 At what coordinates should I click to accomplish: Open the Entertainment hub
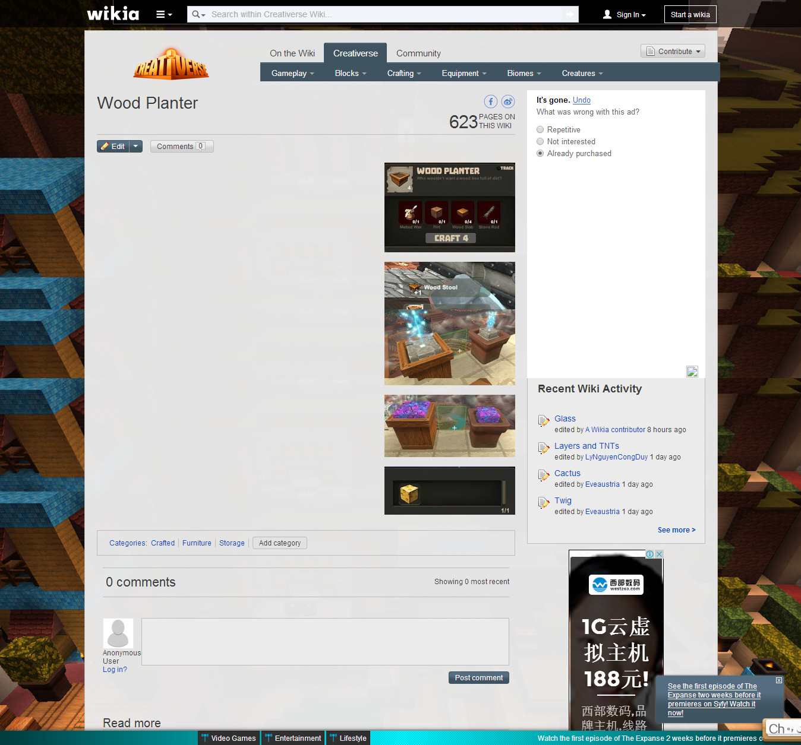293,738
